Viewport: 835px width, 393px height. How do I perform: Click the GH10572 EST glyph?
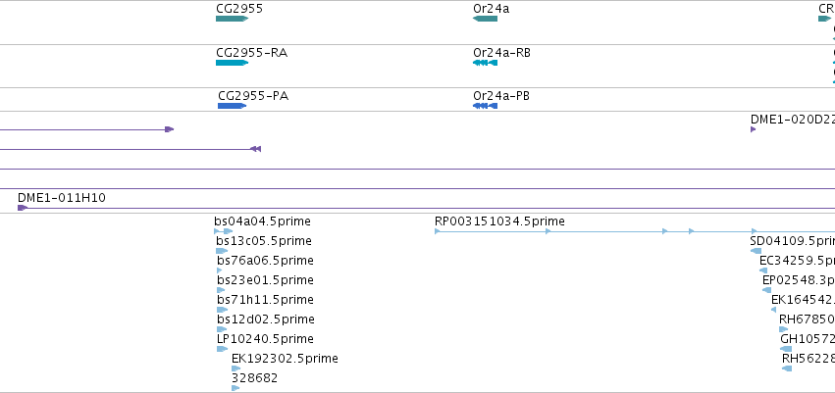pos(786,350)
